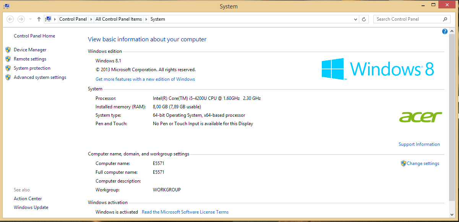The height and width of the screenshot is (222, 459).
Task: Click the shield icon next to Change settings
Action: pyautogui.click(x=403, y=163)
